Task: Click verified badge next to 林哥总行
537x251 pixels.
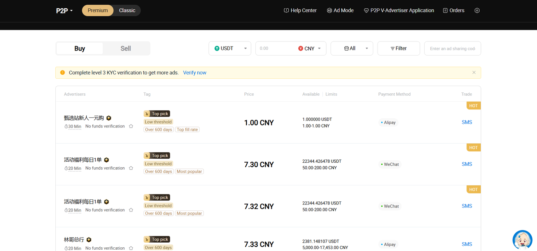Action: coord(89,240)
